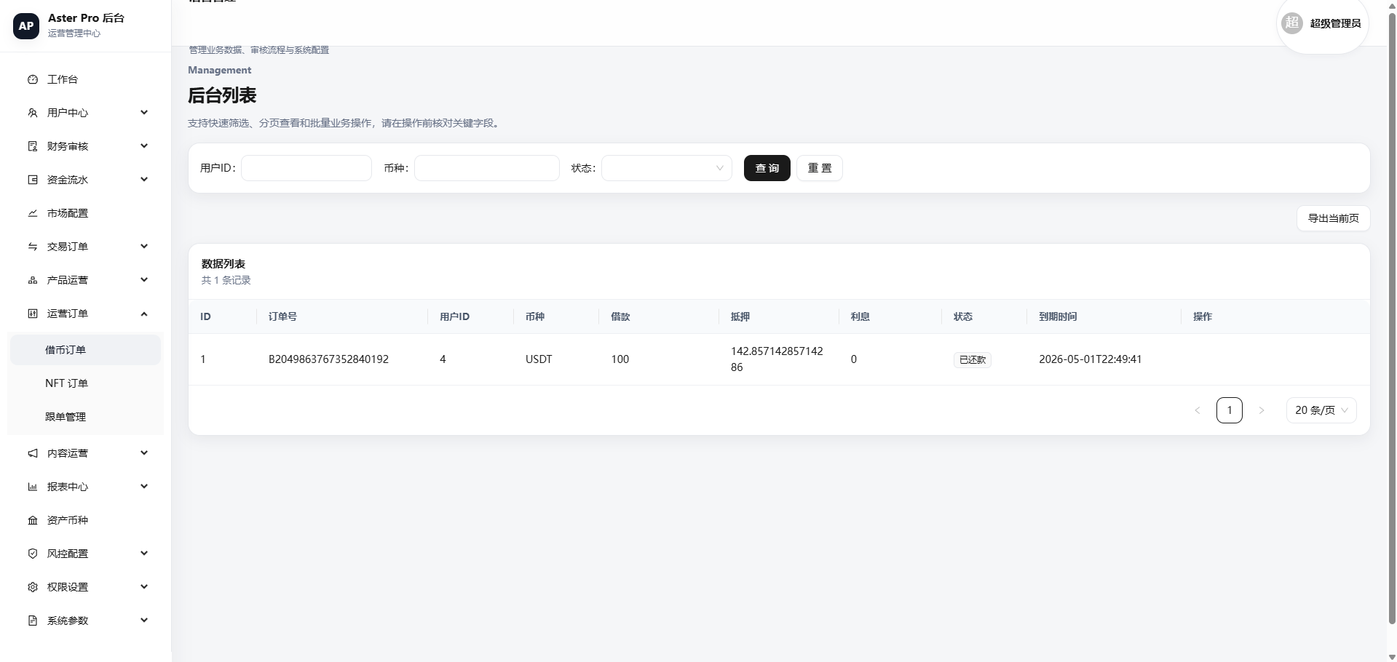1397x662 pixels.
Task: Open the NFT 订单 menu item
Action: (85, 383)
